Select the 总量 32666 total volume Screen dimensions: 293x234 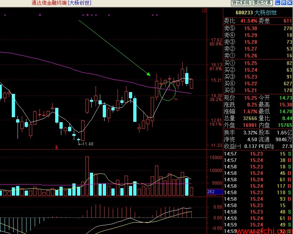coord(250,118)
